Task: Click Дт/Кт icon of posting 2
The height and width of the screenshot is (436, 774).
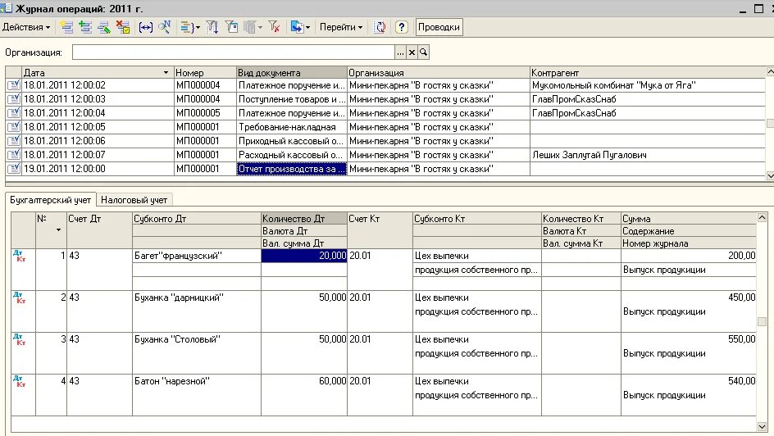Action: tap(19, 297)
